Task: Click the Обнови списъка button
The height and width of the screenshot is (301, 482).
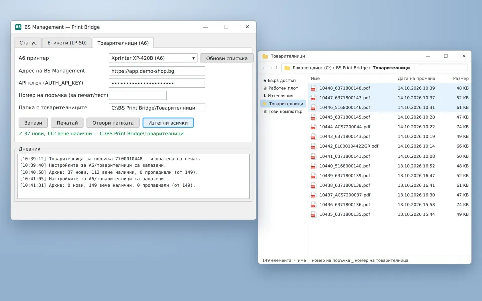Action: [226, 58]
